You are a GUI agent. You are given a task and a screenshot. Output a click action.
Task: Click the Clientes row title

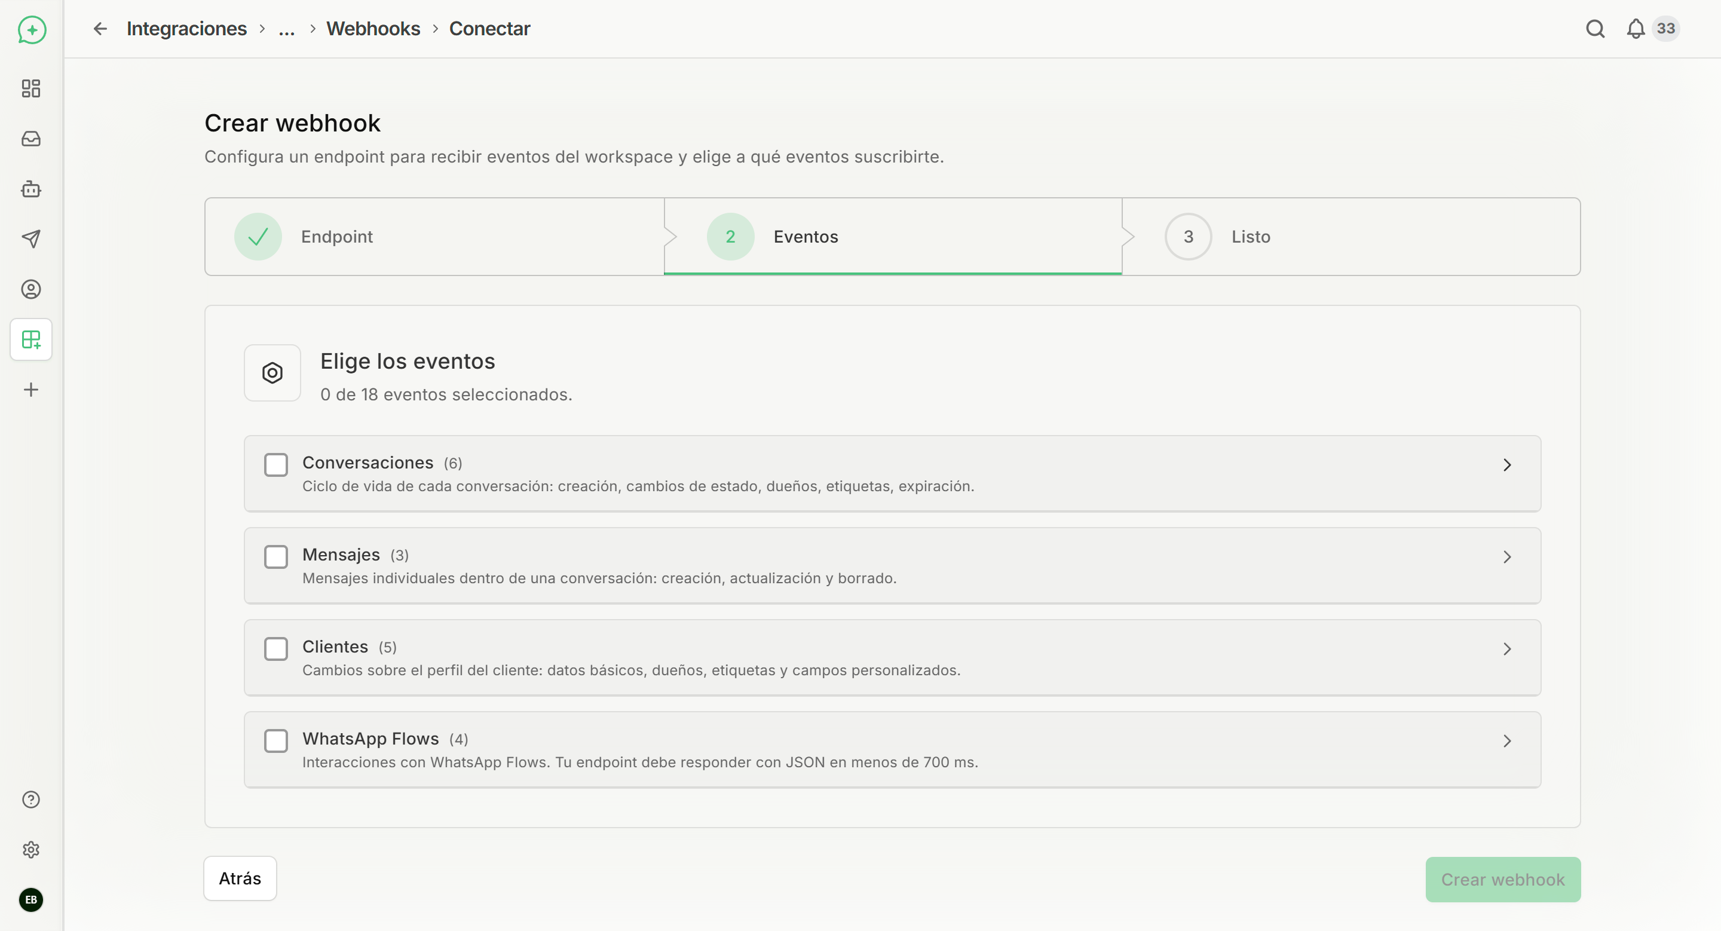click(x=335, y=647)
